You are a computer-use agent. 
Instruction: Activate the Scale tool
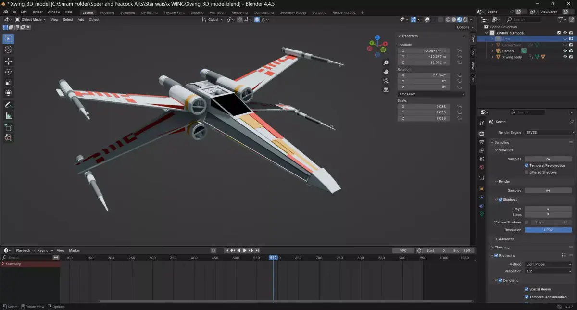coord(8,82)
